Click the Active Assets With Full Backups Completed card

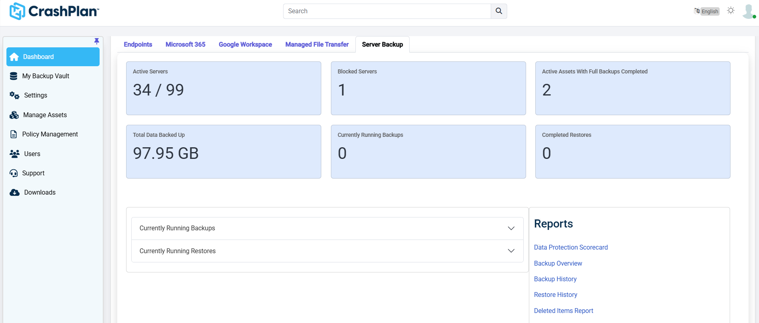(x=632, y=88)
